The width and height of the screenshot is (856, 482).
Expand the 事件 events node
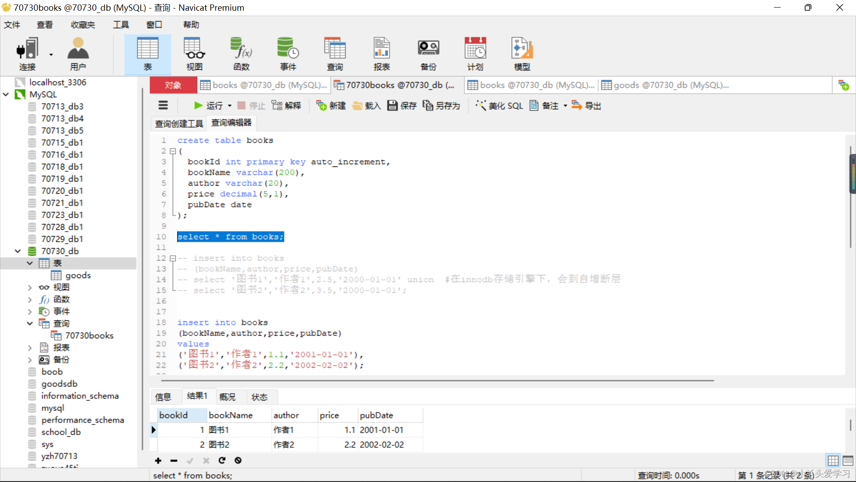pos(30,311)
